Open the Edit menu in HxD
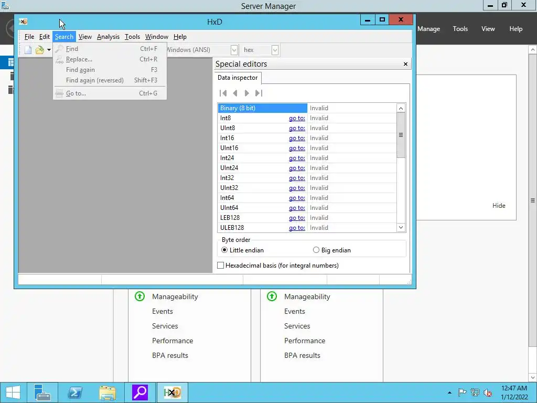This screenshot has width=537, height=403. [x=44, y=37]
